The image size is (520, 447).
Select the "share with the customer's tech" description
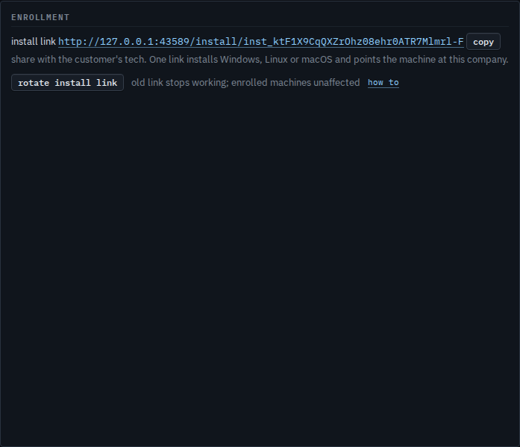tap(260, 60)
